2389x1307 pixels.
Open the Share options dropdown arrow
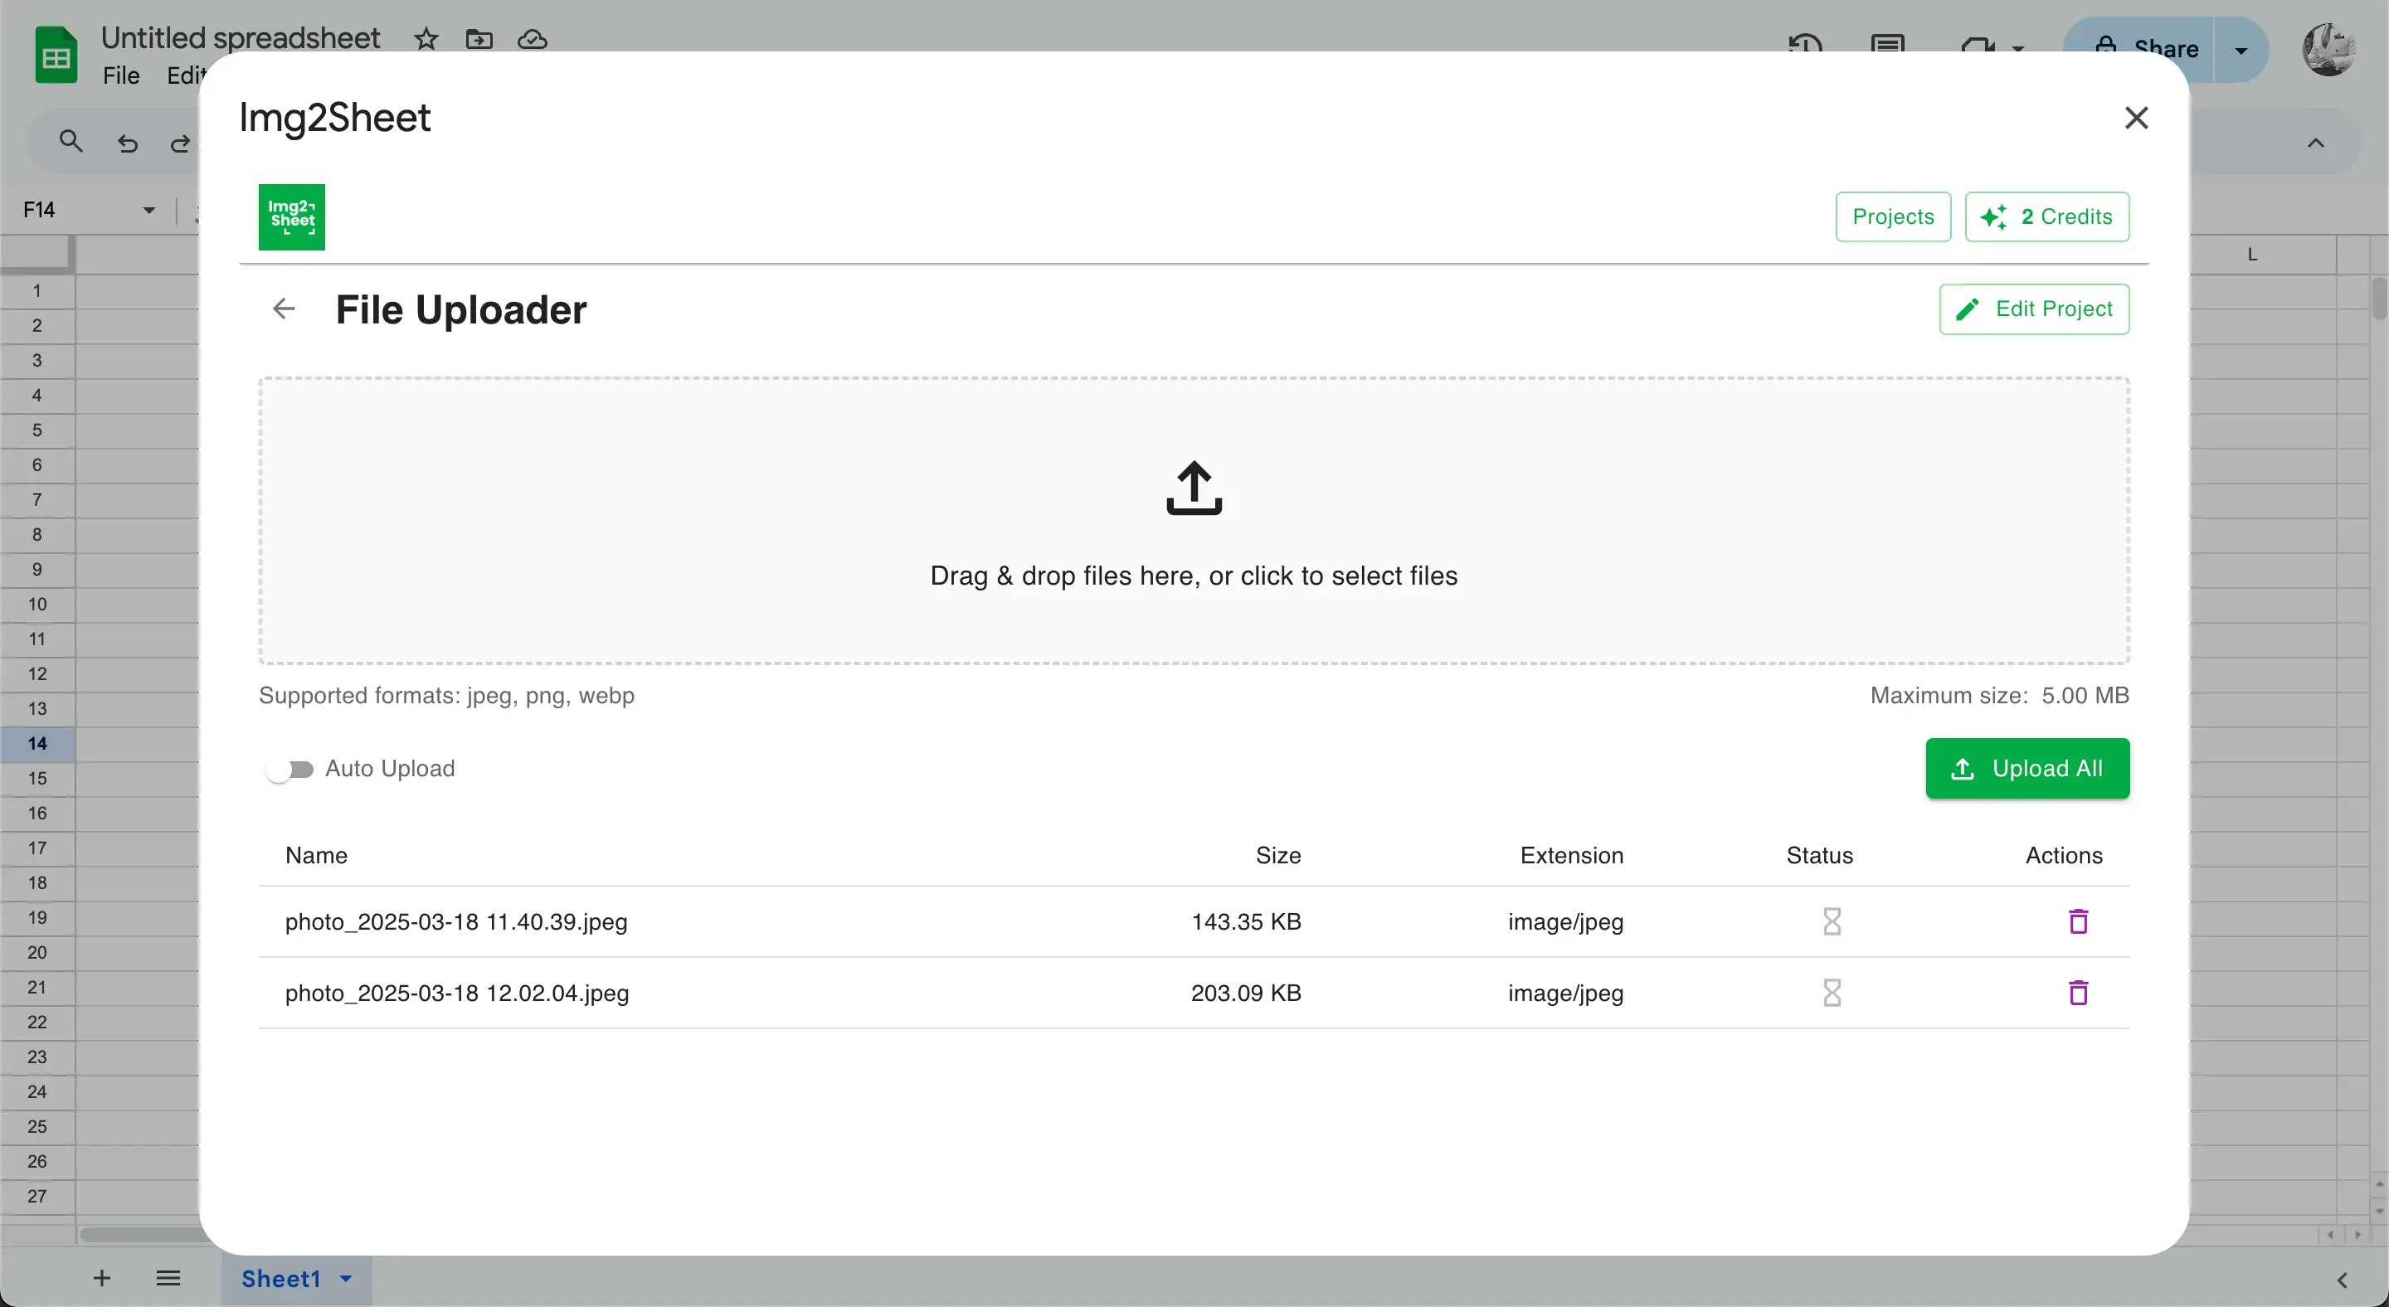click(2241, 49)
